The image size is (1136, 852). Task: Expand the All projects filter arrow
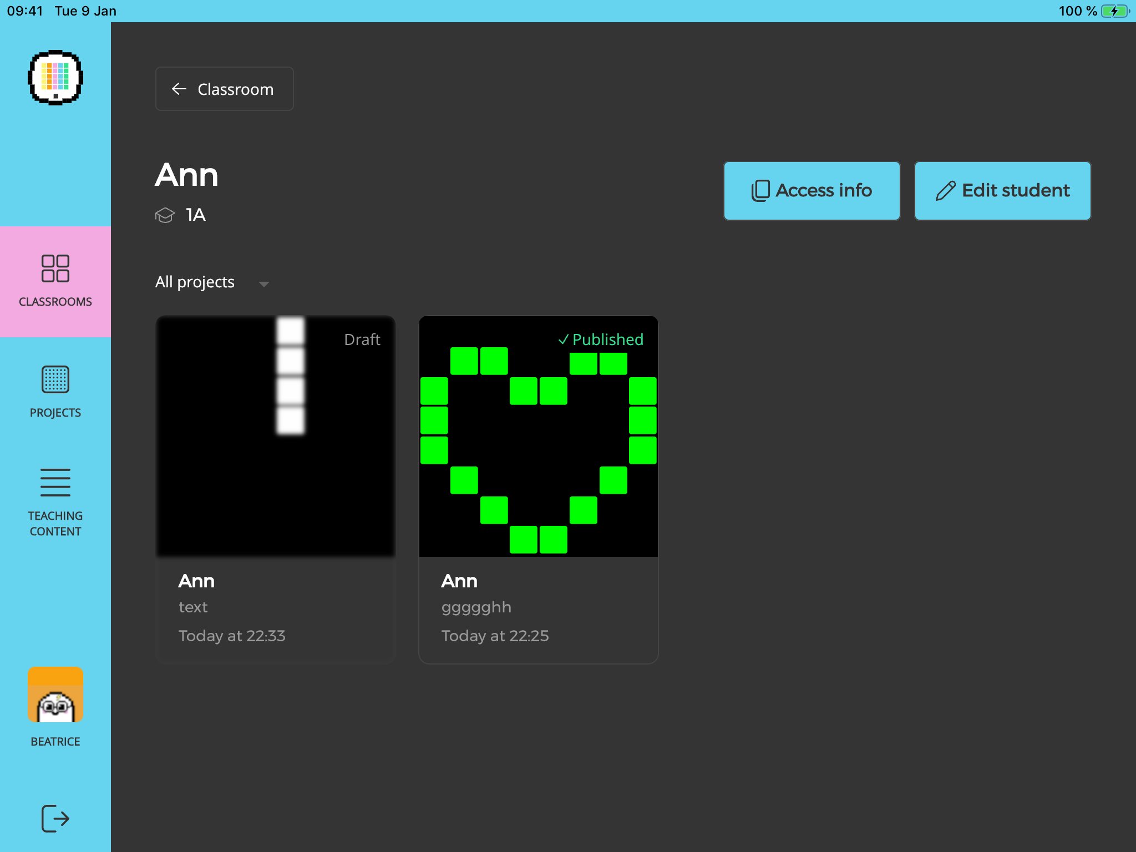(264, 284)
